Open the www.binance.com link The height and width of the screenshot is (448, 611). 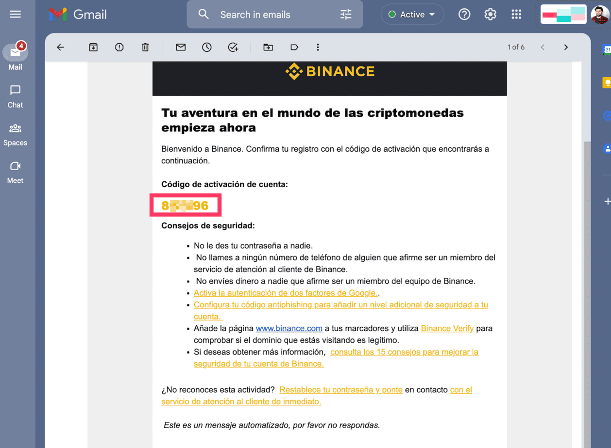click(289, 328)
